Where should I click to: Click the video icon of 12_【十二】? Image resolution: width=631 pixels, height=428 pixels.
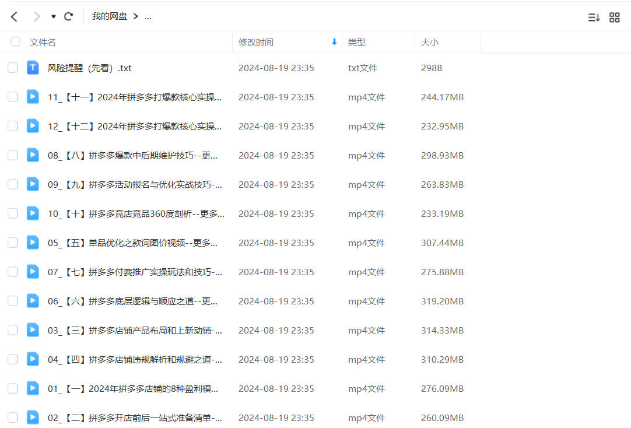[33, 126]
